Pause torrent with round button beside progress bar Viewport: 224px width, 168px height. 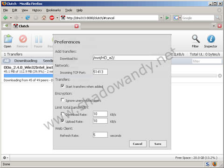pyautogui.click(x=220, y=76)
